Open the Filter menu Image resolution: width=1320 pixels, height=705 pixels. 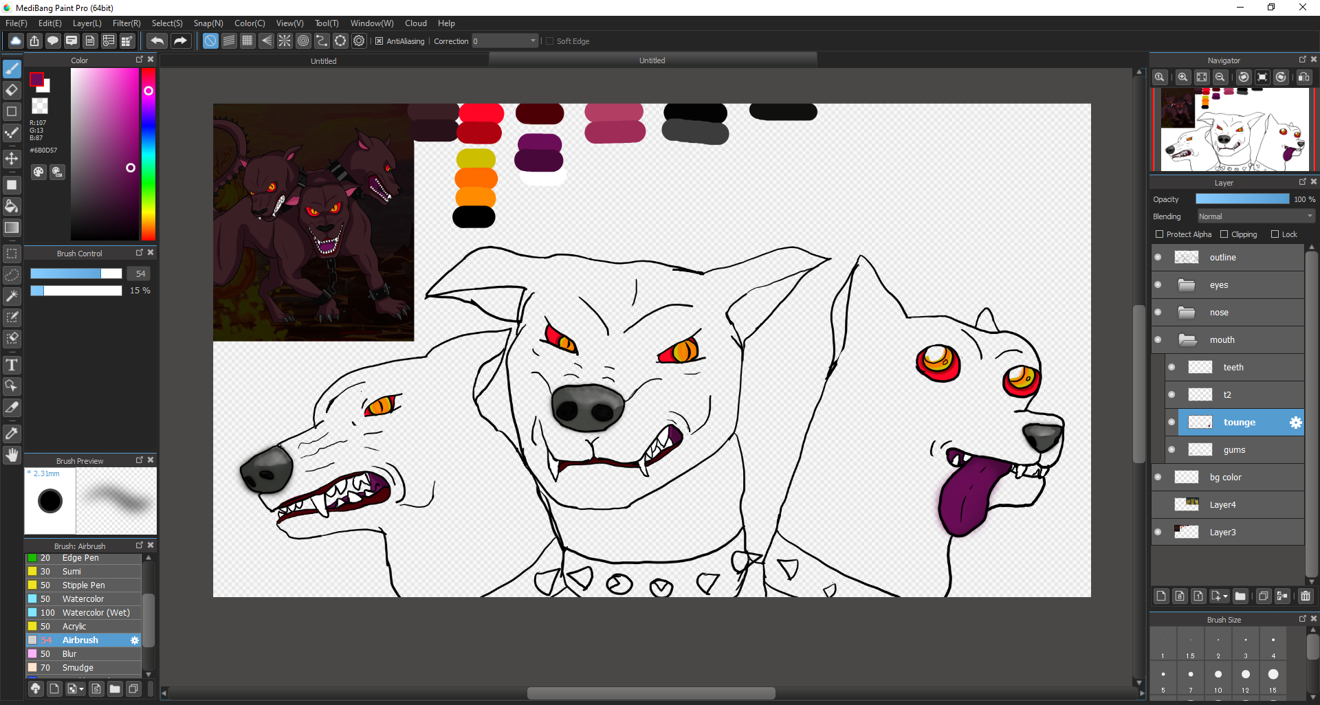pyautogui.click(x=126, y=23)
